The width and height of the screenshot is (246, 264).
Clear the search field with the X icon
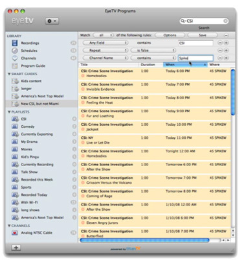pos(225,21)
